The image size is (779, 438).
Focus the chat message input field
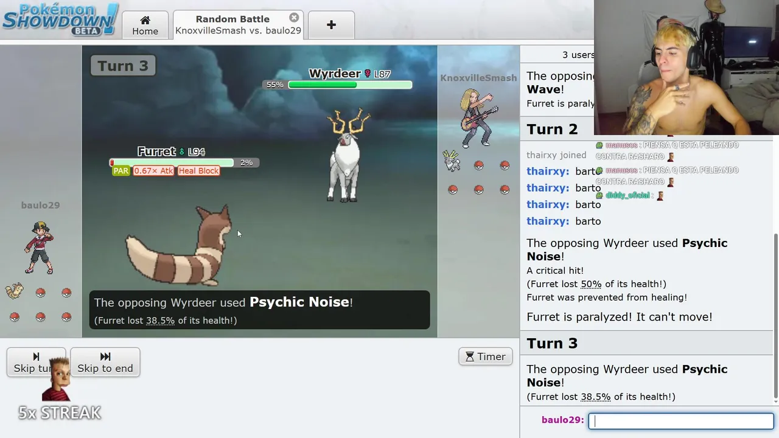[681, 421]
